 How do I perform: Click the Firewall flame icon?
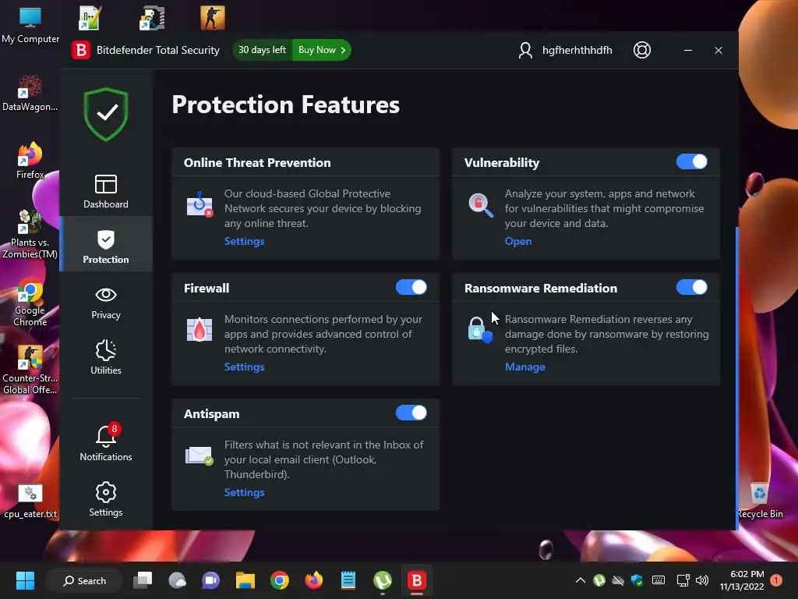click(x=199, y=330)
